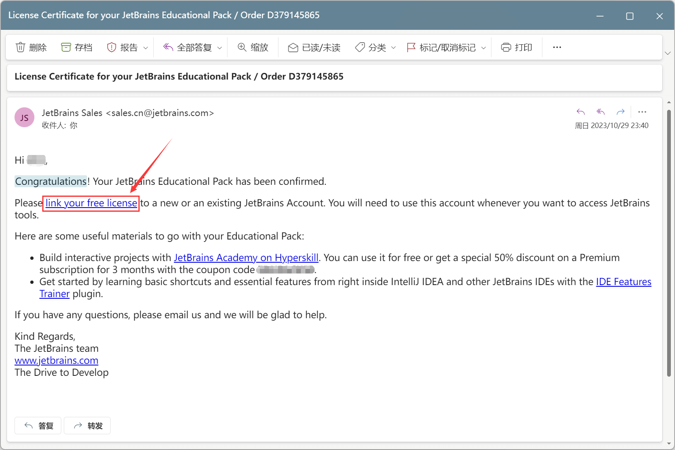Open the message header more actions ellipsis
Image resolution: width=675 pixels, height=450 pixels.
(642, 112)
